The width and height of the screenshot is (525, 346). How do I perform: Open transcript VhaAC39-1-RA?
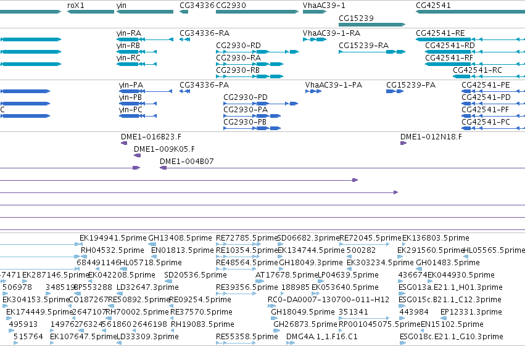point(331,33)
